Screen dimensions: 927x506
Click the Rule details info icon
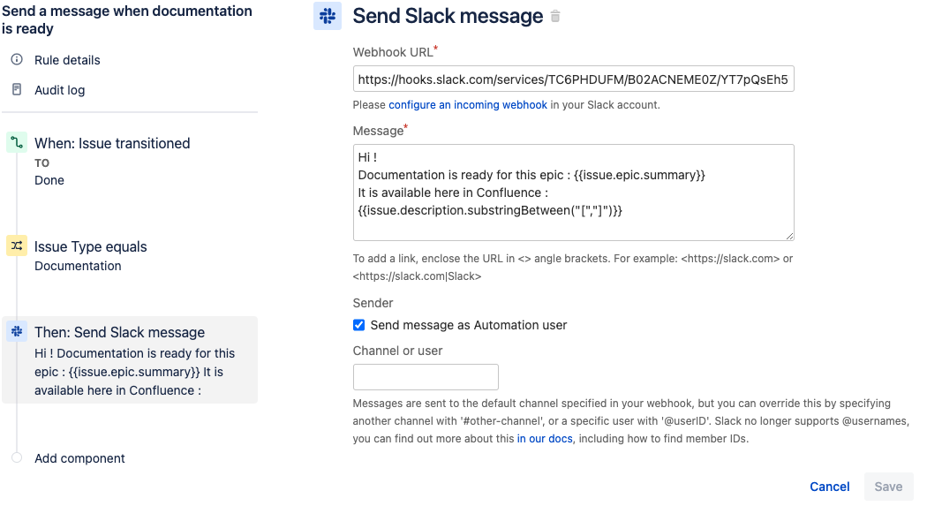click(x=17, y=59)
